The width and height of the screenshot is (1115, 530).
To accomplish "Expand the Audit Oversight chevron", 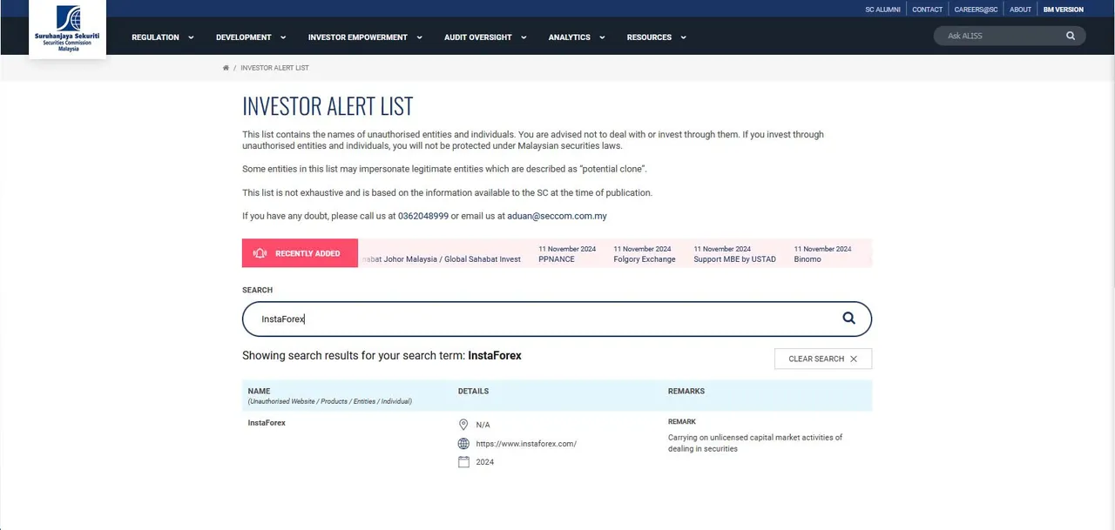I will [x=524, y=37].
